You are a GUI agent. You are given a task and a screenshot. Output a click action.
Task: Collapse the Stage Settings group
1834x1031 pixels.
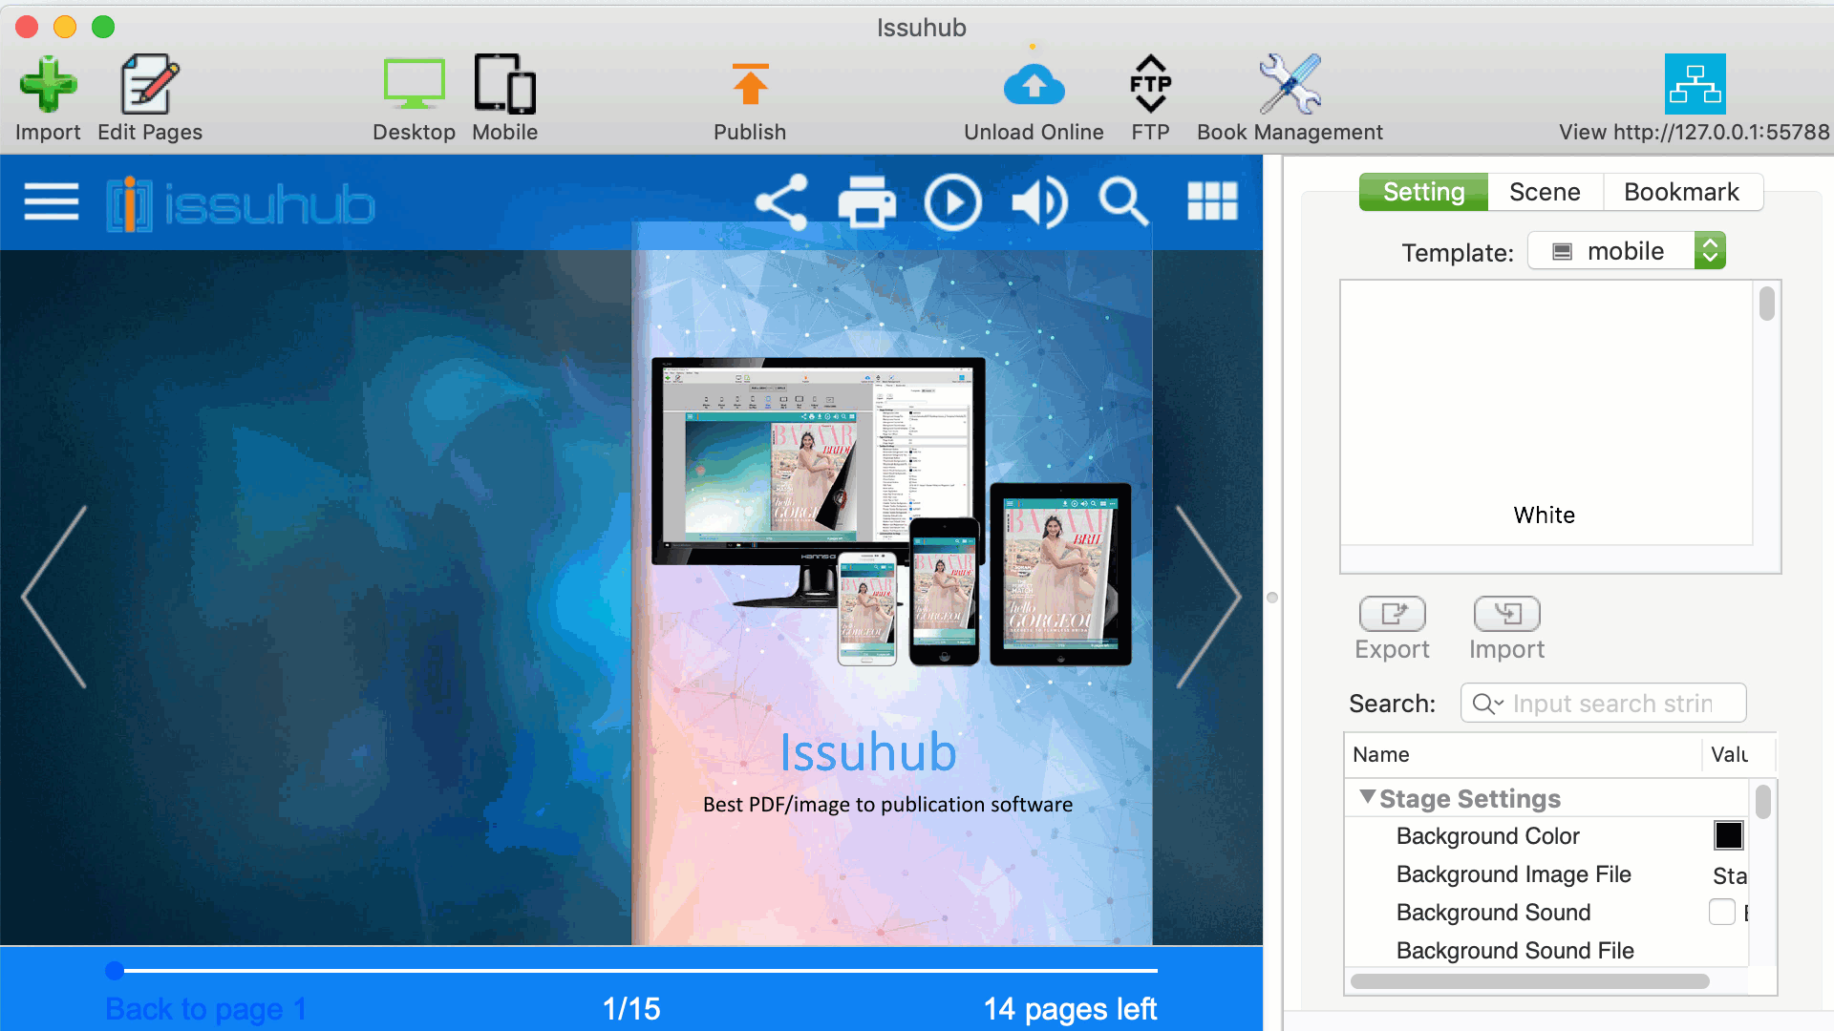(x=1367, y=797)
